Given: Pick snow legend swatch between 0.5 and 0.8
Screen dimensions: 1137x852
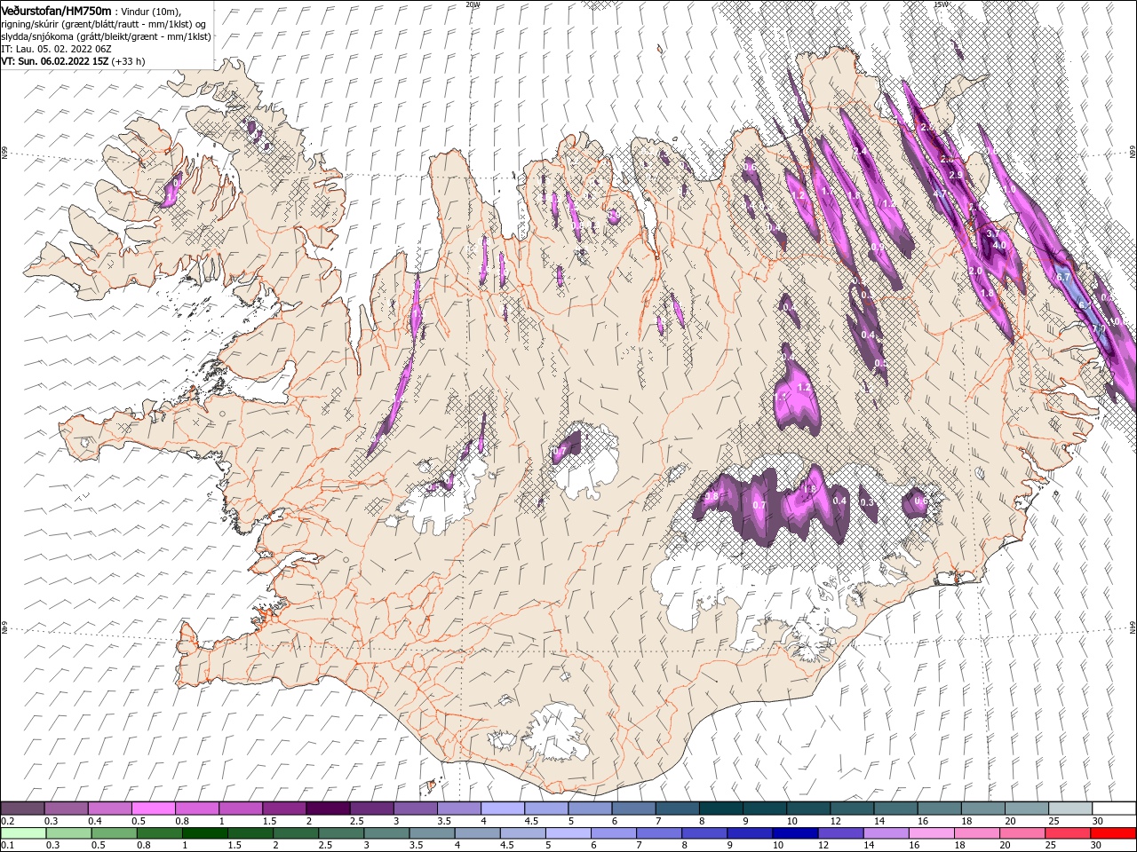Looking at the screenshot, I should 154,808.
